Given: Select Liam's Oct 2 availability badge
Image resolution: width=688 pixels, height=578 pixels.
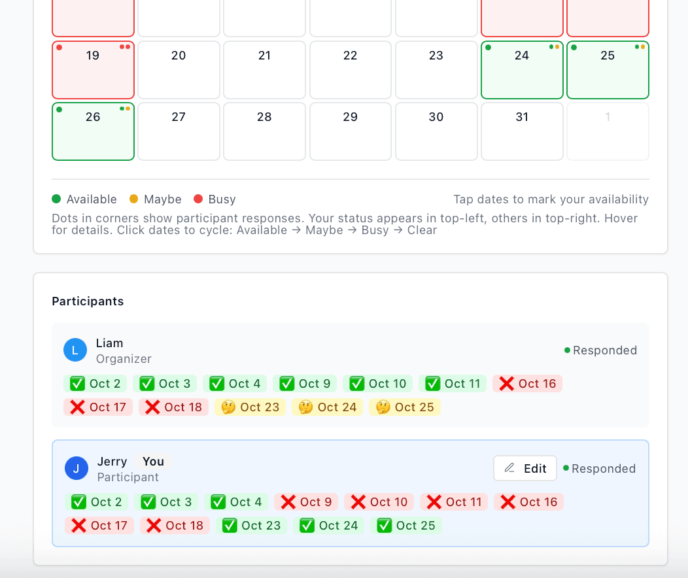Looking at the screenshot, I should pyautogui.click(x=95, y=383).
